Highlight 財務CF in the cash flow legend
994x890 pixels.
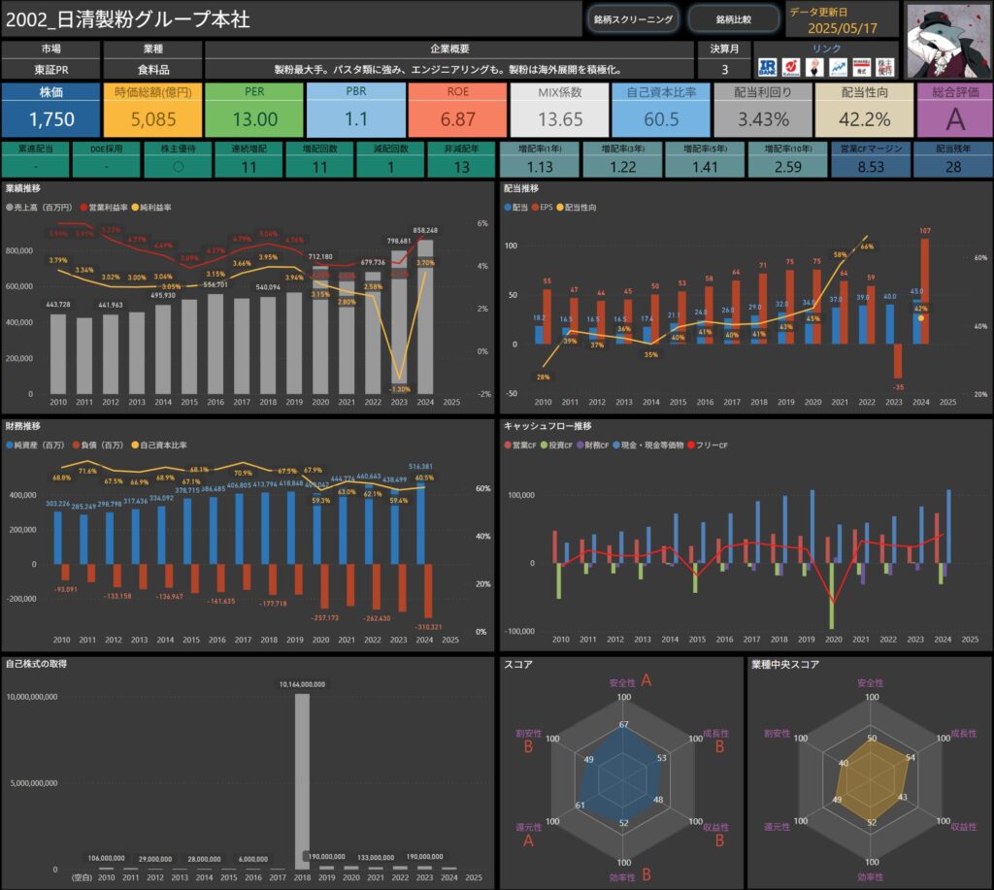(x=593, y=445)
